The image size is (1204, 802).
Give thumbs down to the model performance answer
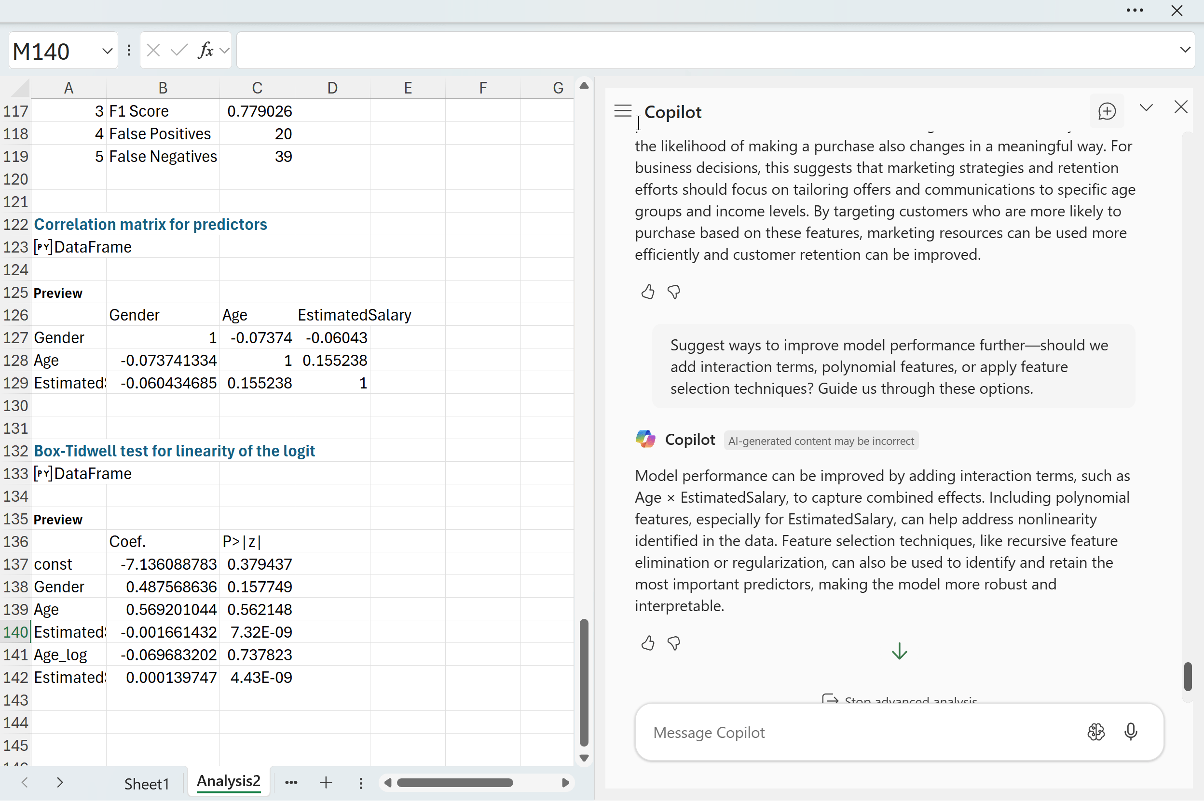[674, 643]
